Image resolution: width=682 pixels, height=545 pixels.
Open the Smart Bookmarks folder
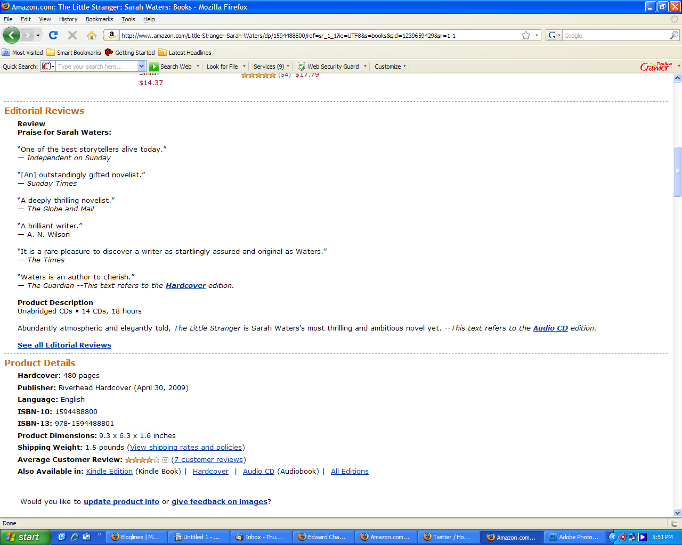coord(74,53)
